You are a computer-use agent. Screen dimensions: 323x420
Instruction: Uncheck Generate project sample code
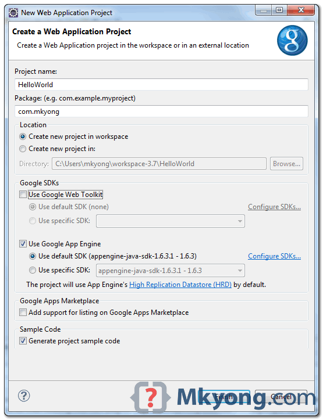click(x=23, y=341)
